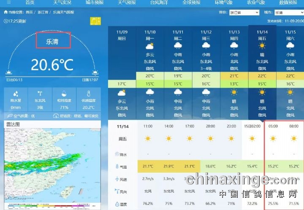Go to 环境气象 in the navigation bar

[223, 3]
